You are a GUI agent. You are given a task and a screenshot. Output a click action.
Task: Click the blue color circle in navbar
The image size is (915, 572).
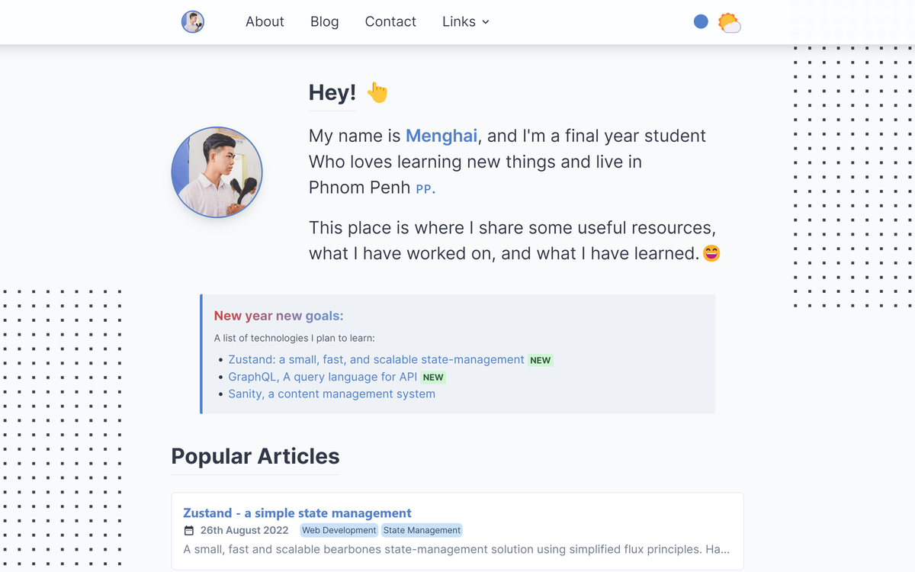701,22
